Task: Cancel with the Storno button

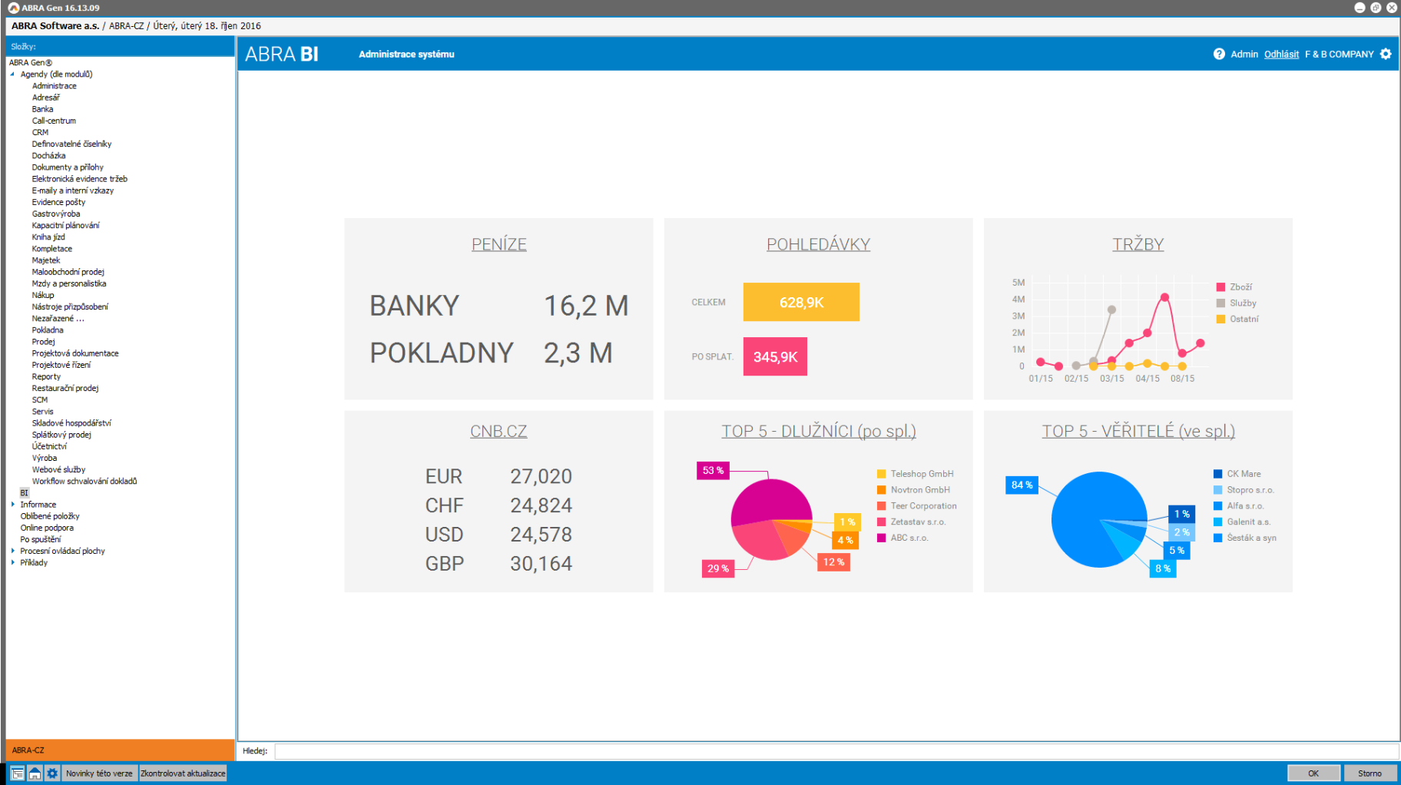Action: pyautogui.click(x=1370, y=773)
